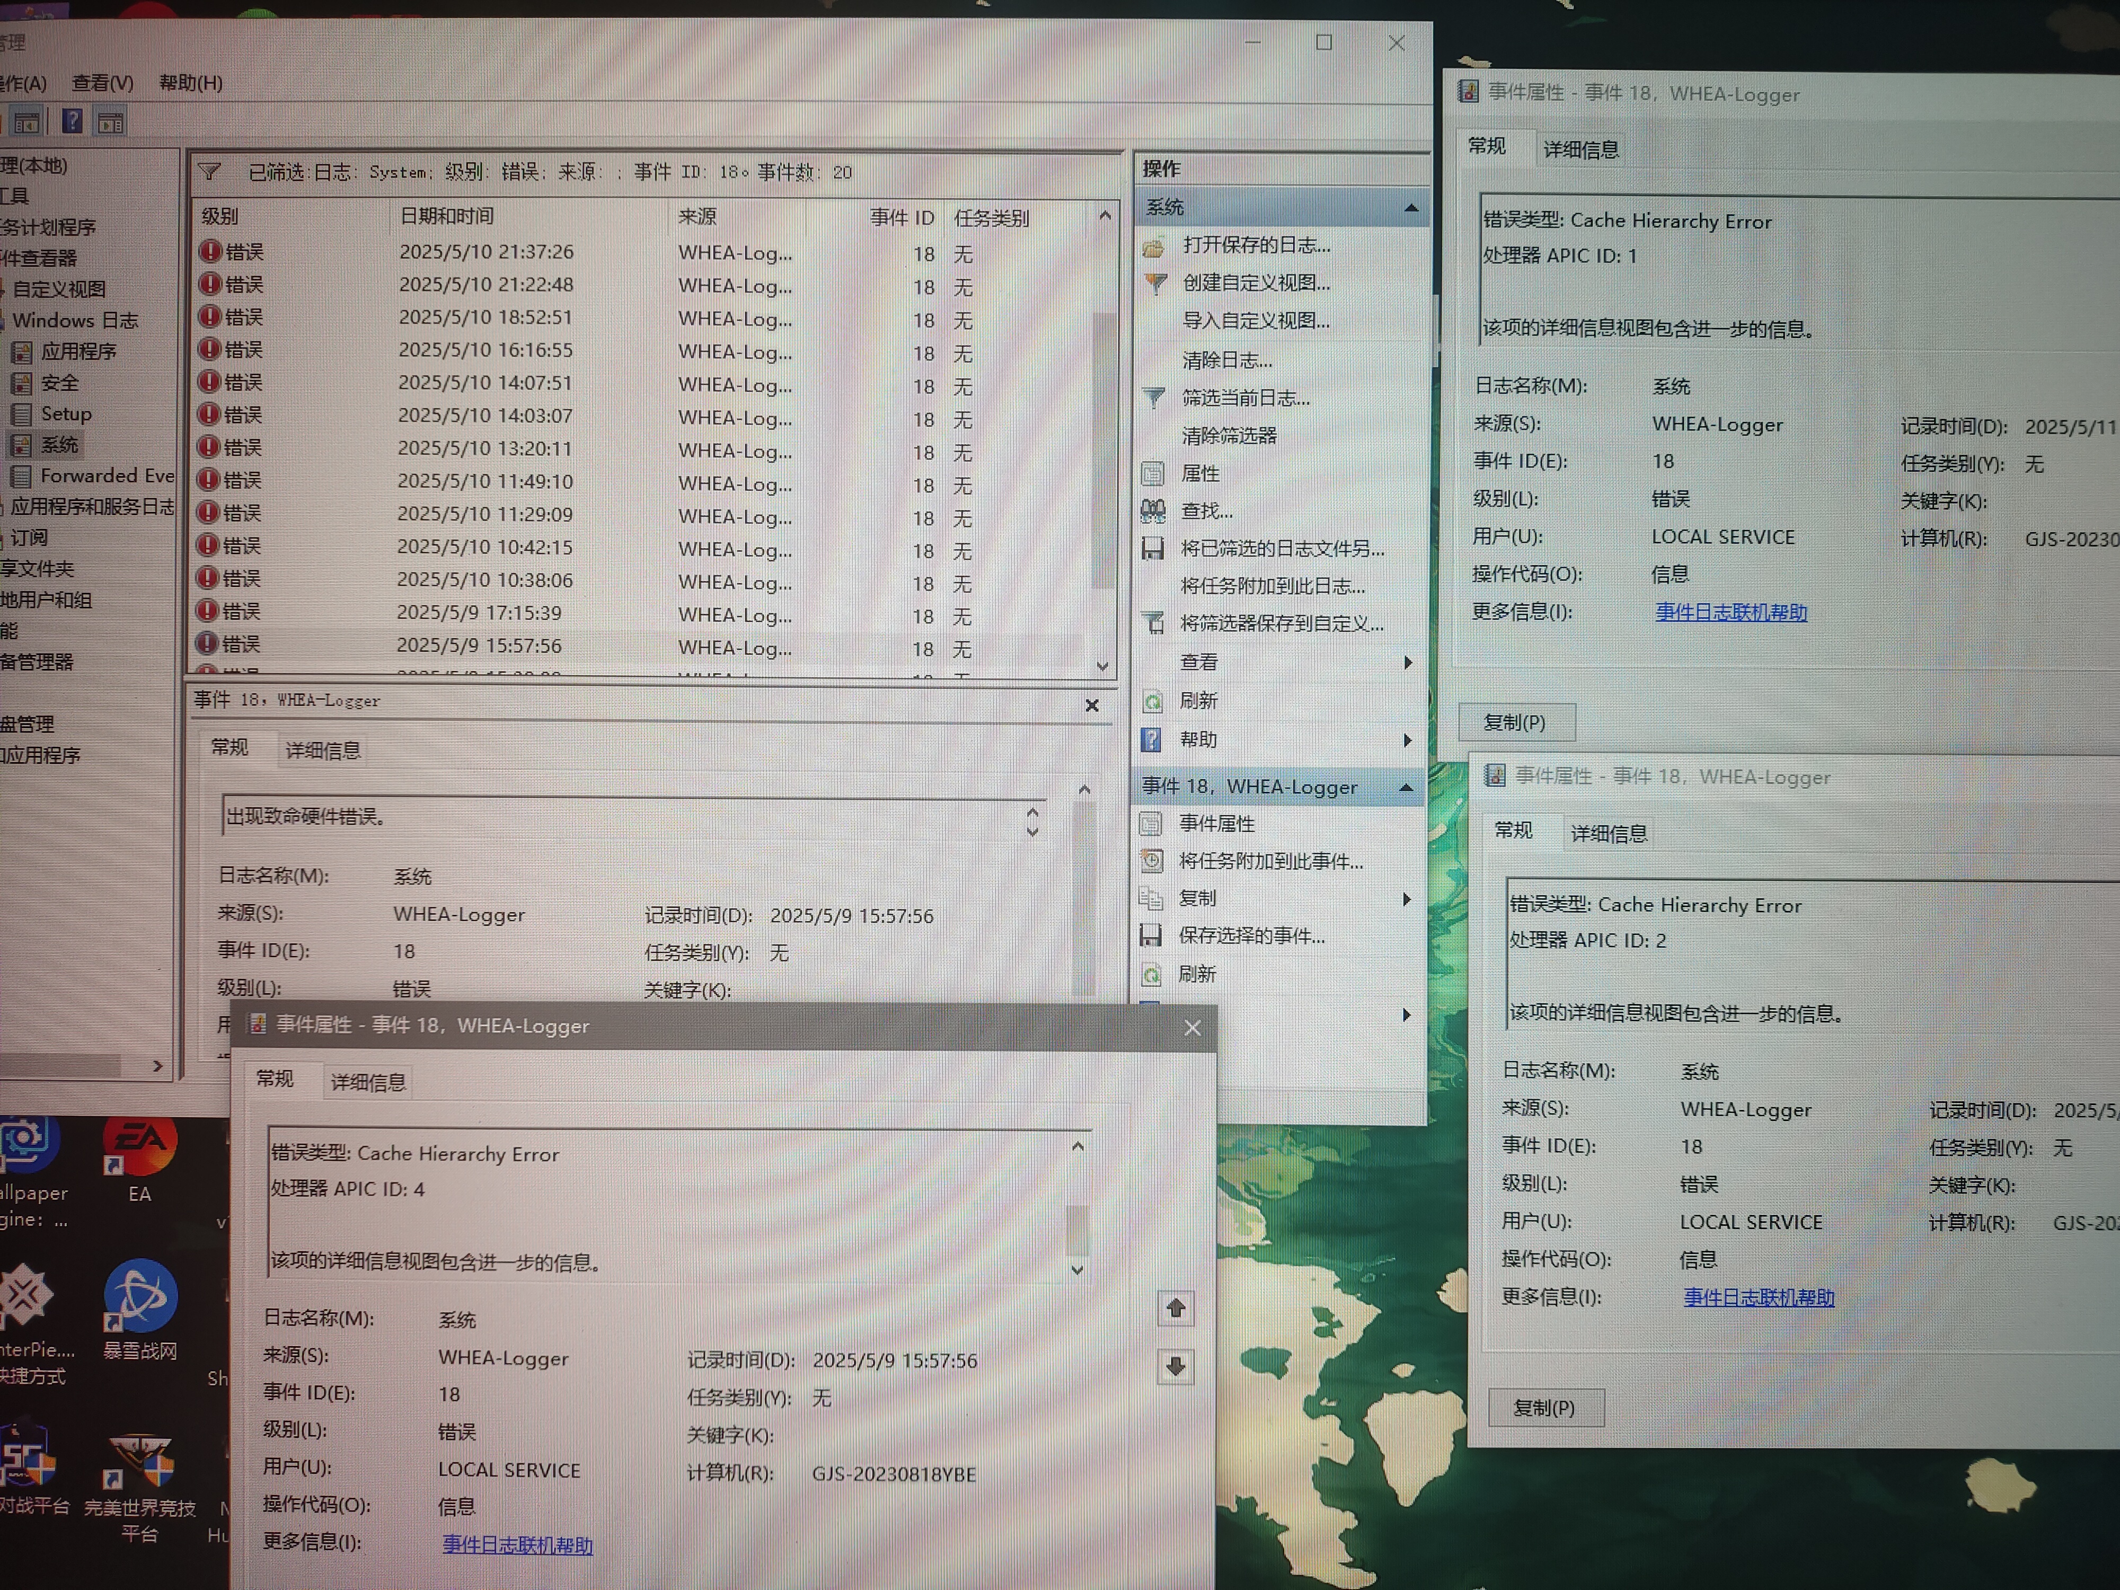Switch to Details tab in APIC ID 4 dialog

point(368,1082)
